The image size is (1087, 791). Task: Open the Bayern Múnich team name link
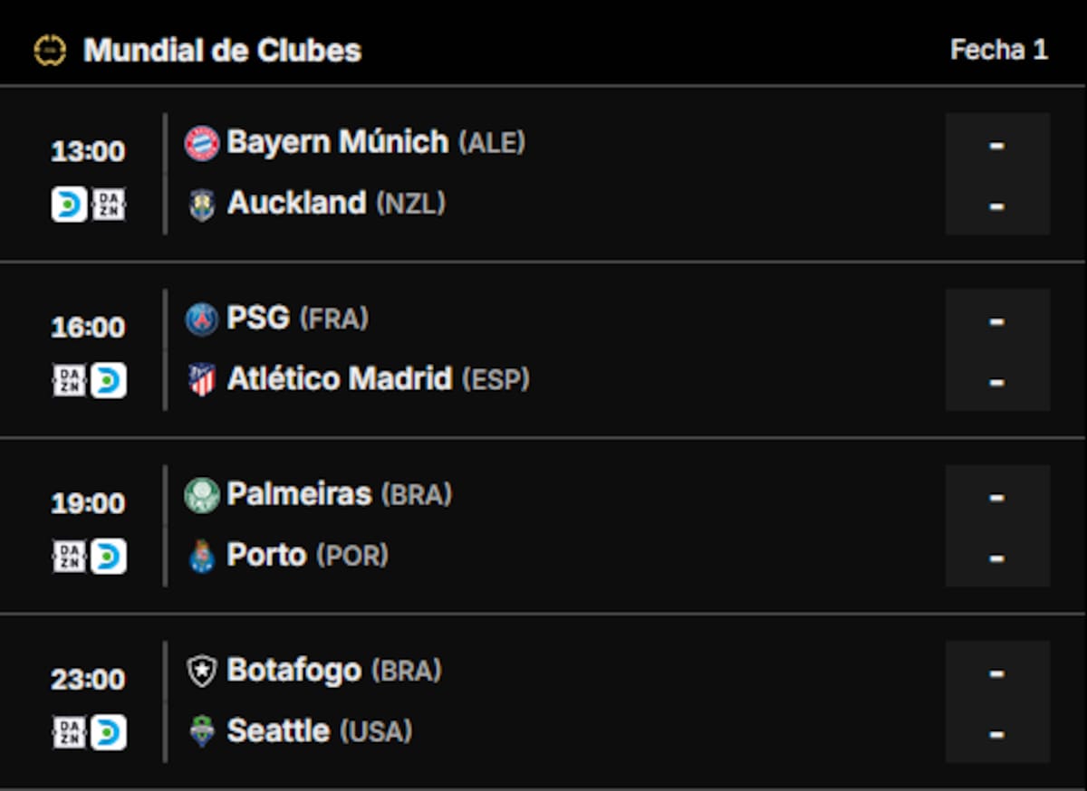[337, 142]
